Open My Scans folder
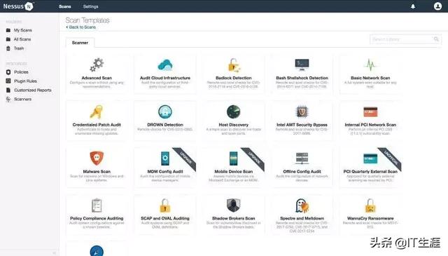Image resolution: width=448 pixels, height=256 pixels. click(x=22, y=30)
